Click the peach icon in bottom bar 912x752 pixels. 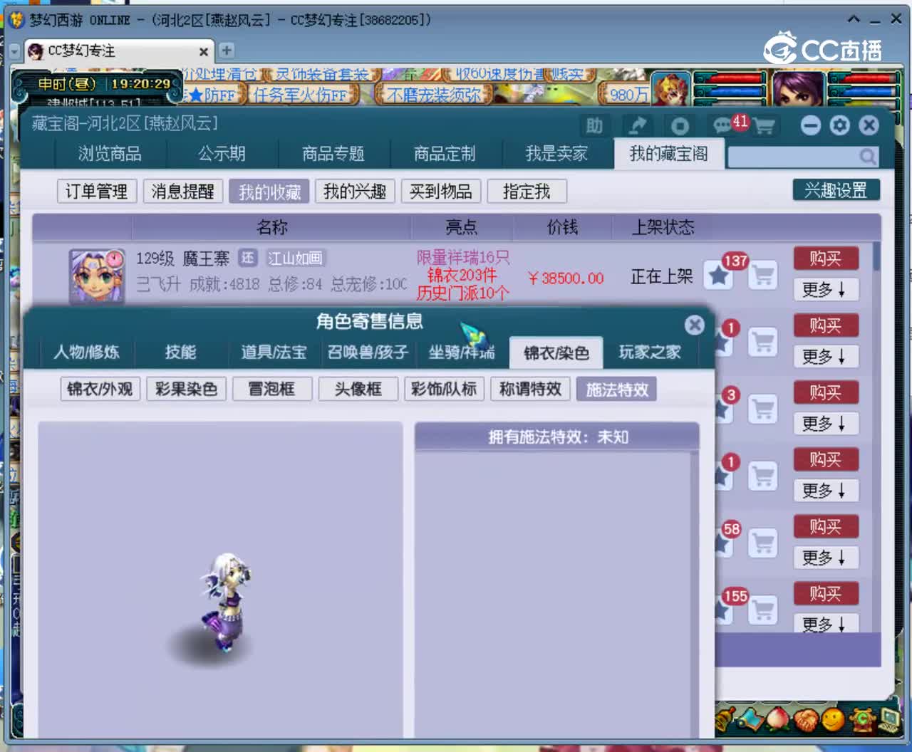coord(777,719)
